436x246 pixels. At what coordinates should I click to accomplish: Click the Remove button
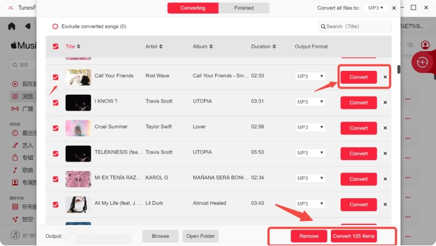[x=309, y=236]
